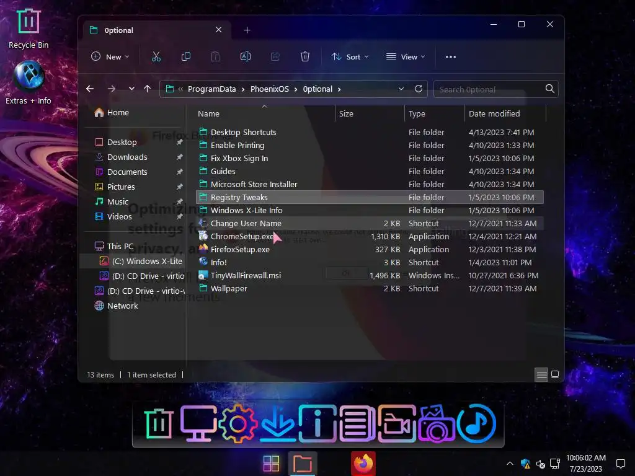
Task: Open the monitor dock icon
Action: tap(198, 424)
